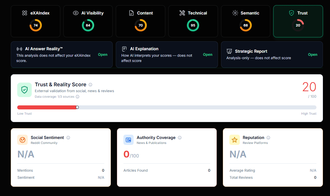Click the info icon beside Social Sentiment

click(x=68, y=138)
